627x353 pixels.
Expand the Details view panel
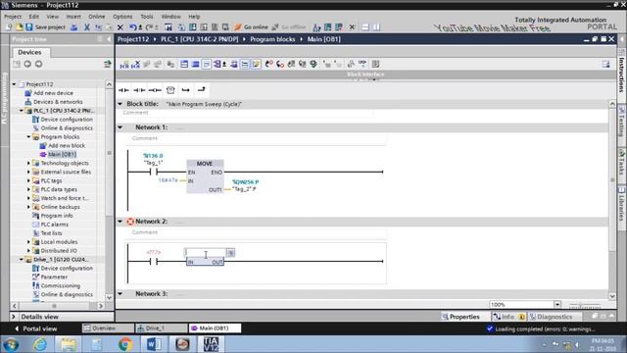pyautogui.click(x=14, y=317)
